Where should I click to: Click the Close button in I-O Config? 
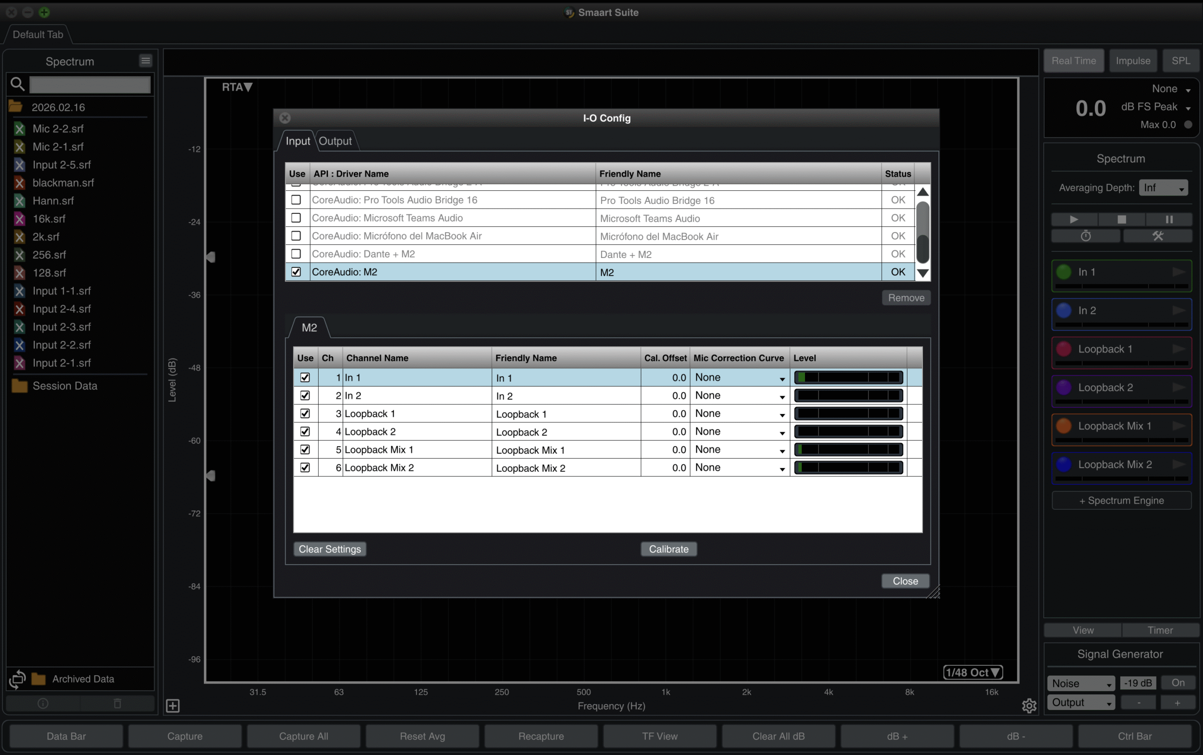pyautogui.click(x=906, y=581)
